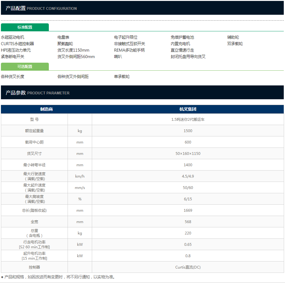This screenshot has width=285, height=283.
Task: Click the km/h unit cell
Action: tap(80, 176)
